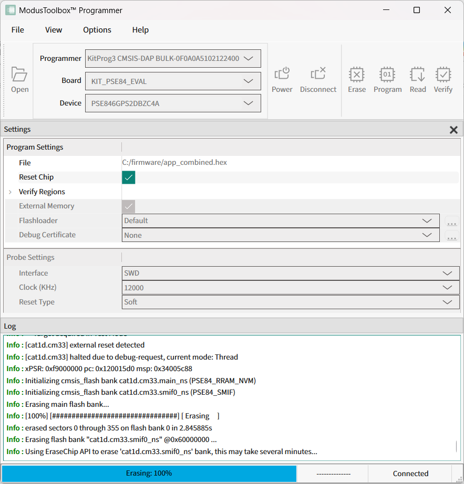Open the File menu

pos(18,30)
